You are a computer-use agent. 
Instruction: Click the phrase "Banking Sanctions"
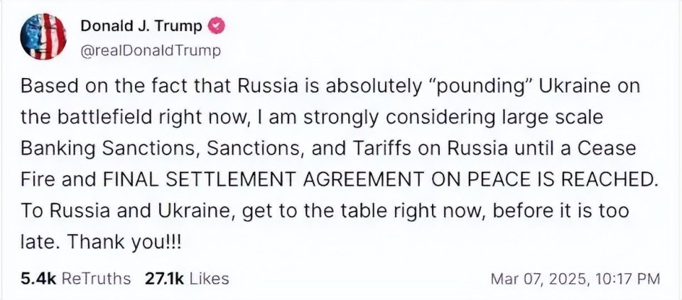112,150
